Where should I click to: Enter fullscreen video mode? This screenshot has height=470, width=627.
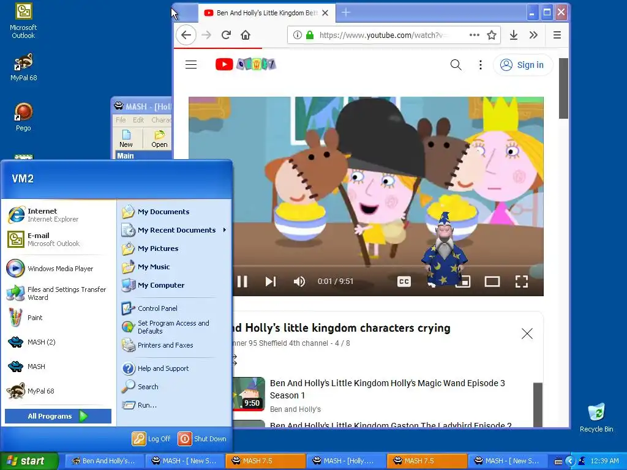pos(522,282)
